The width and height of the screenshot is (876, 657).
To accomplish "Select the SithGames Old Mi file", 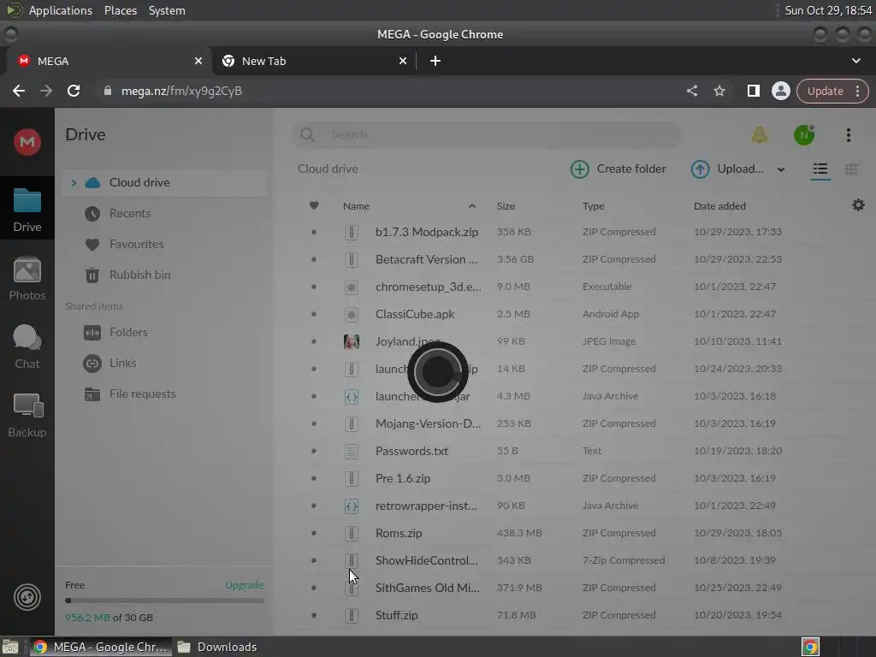I will pos(428,588).
